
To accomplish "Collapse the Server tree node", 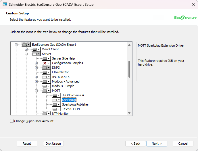I will [26, 54].
